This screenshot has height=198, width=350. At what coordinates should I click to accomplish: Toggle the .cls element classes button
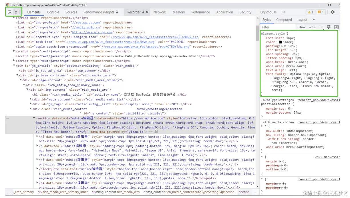313,27
